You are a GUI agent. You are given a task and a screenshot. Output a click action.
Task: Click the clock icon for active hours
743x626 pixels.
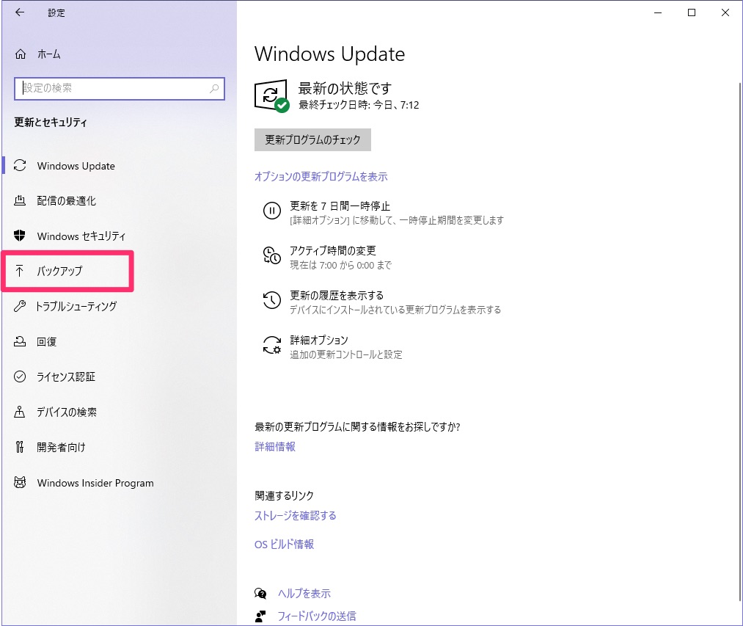pos(272,255)
